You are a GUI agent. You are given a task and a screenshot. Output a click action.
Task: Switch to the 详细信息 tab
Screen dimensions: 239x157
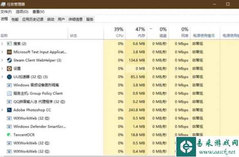[x=76, y=19]
